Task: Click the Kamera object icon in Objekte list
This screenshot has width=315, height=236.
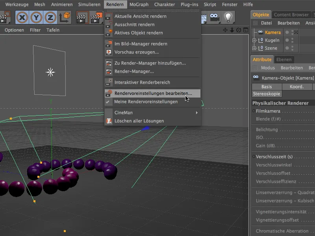Action: 260,32
